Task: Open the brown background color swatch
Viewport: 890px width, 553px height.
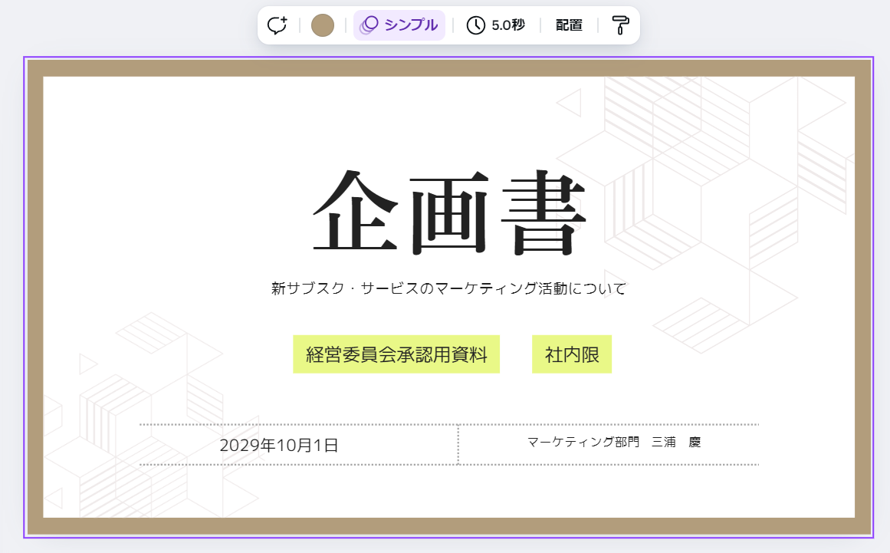Action: [323, 25]
